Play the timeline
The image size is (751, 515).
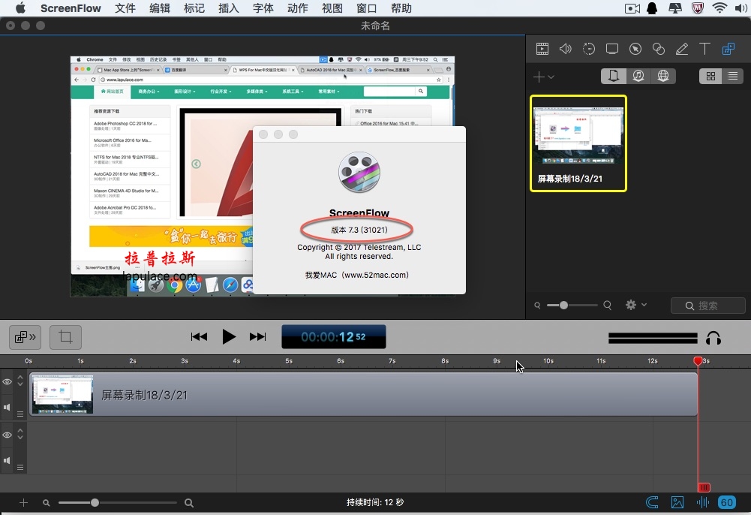229,337
